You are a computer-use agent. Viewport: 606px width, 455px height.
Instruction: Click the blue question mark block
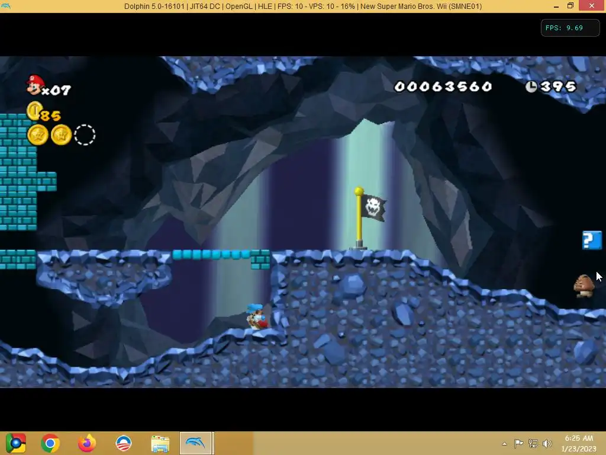(592, 241)
